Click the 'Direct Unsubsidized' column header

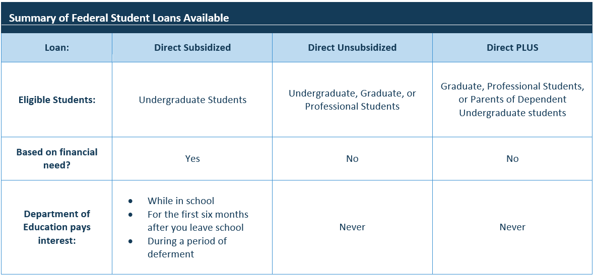352,48
